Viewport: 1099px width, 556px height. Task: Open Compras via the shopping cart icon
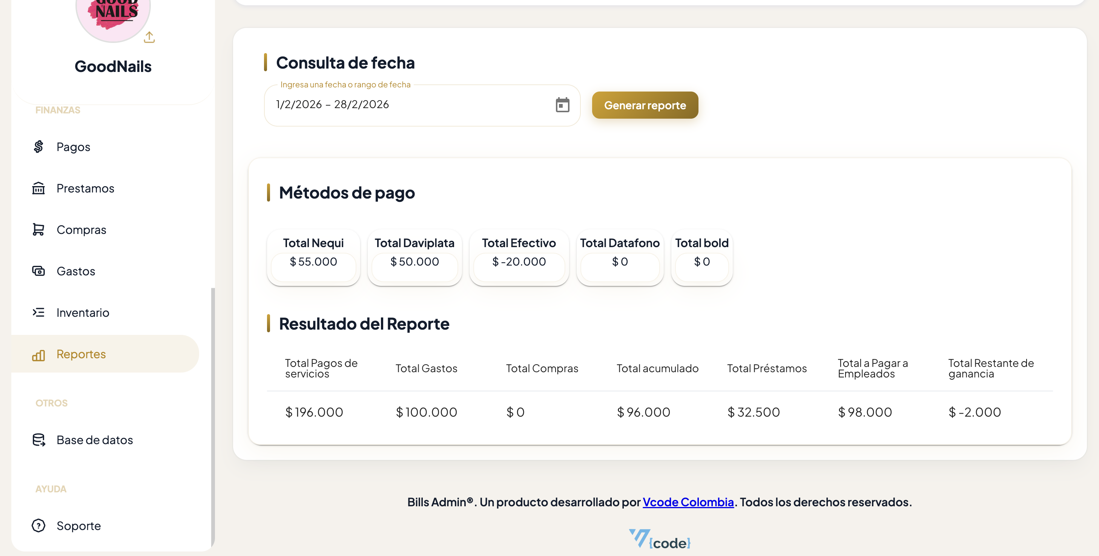(38, 229)
